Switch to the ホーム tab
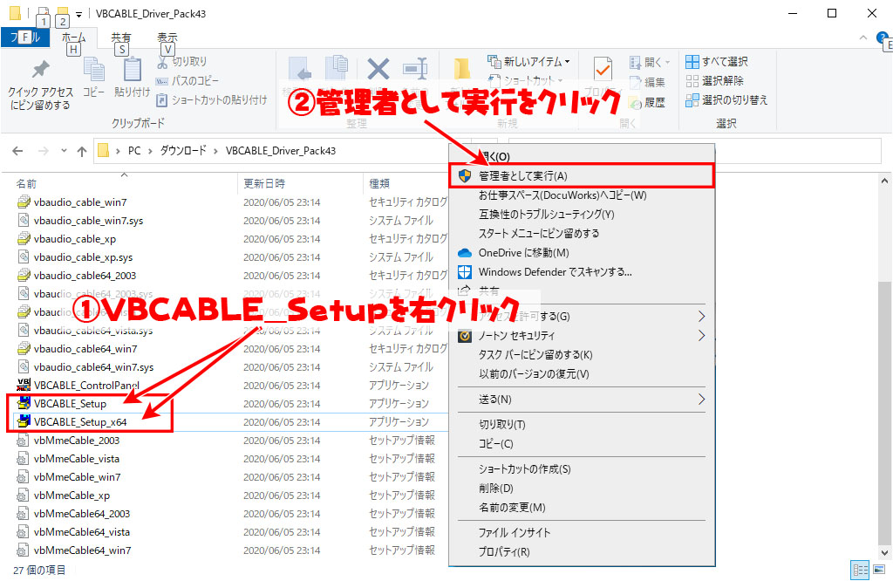Screen dimensions: 893x581 (73, 38)
